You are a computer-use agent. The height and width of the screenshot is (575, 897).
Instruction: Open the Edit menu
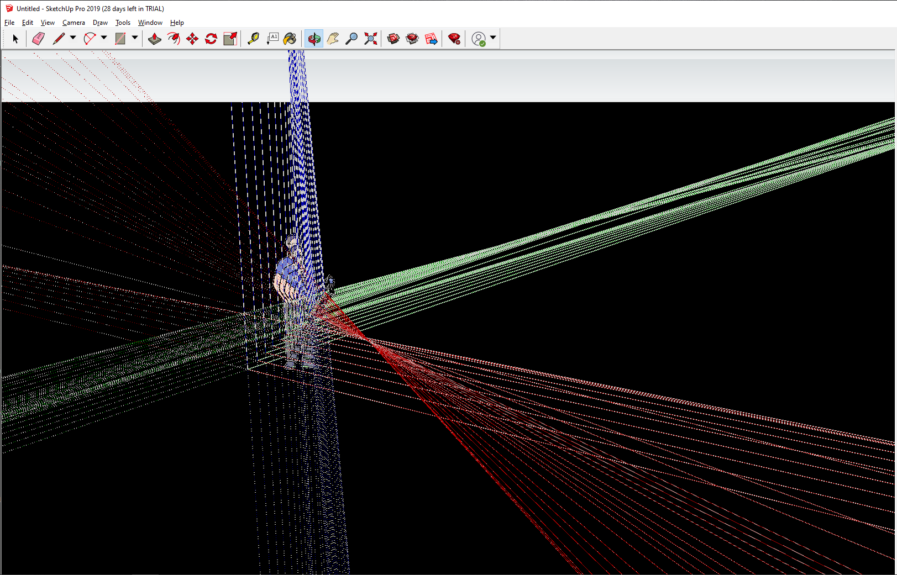coord(28,23)
